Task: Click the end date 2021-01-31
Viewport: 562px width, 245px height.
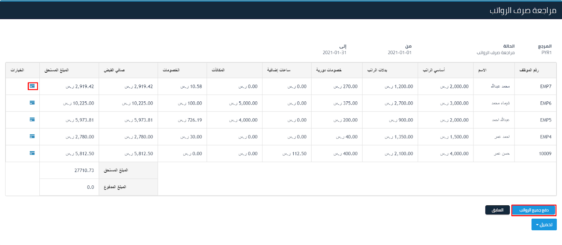Action: [x=334, y=53]
